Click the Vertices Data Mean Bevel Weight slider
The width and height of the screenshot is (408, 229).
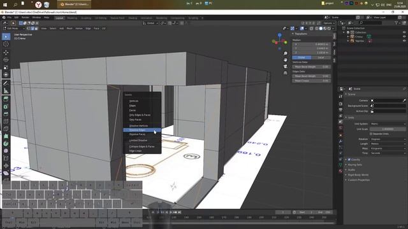[312, 67]
